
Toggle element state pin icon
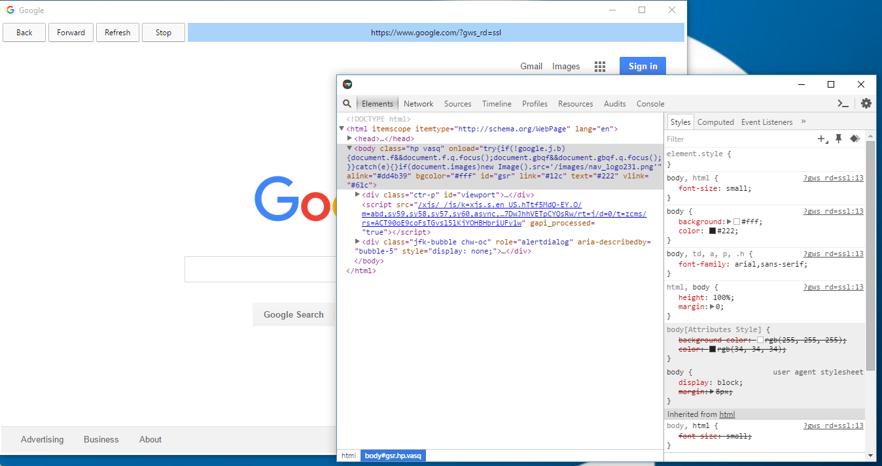tap(839, 139)
